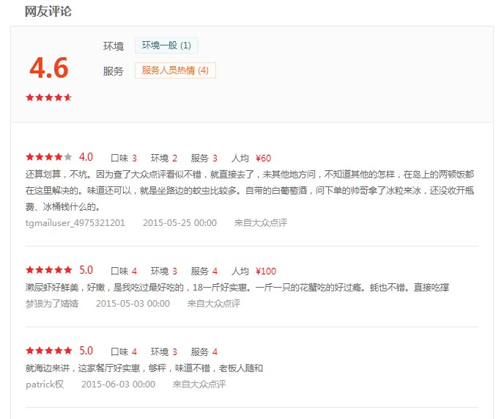The height and width of the screenshot is (419, 504).
Task: Click 来自大众点评 in patrick权 review
Action: coord(199,385)
